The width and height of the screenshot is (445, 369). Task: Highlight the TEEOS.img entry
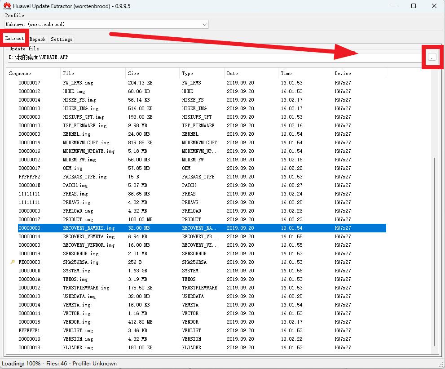(x=202, y=279)
